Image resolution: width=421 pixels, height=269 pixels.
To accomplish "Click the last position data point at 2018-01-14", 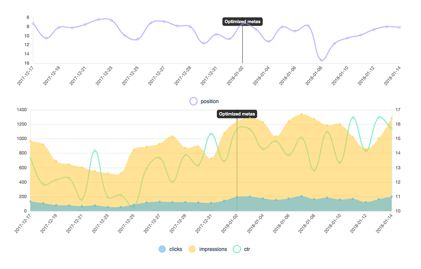I will 400,27.
